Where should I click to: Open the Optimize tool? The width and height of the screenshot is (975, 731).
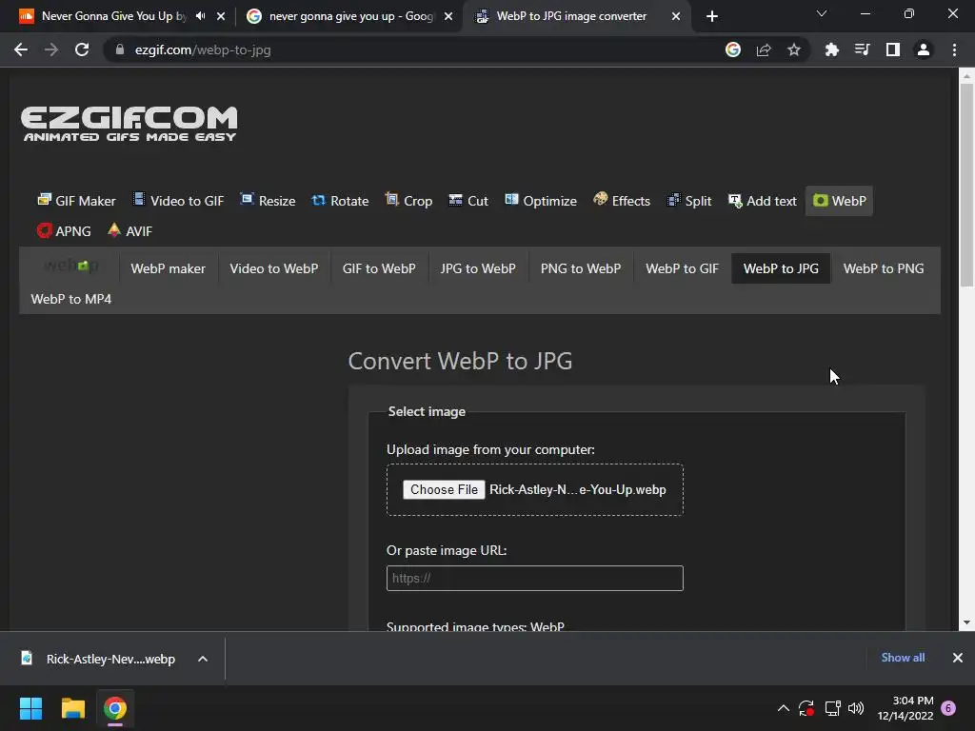541,201
